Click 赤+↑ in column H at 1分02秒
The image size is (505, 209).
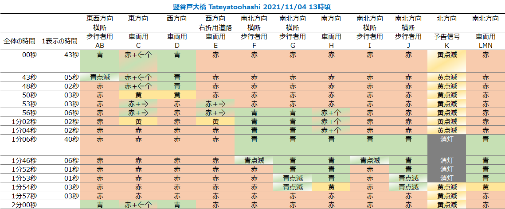tap(331, 121)
